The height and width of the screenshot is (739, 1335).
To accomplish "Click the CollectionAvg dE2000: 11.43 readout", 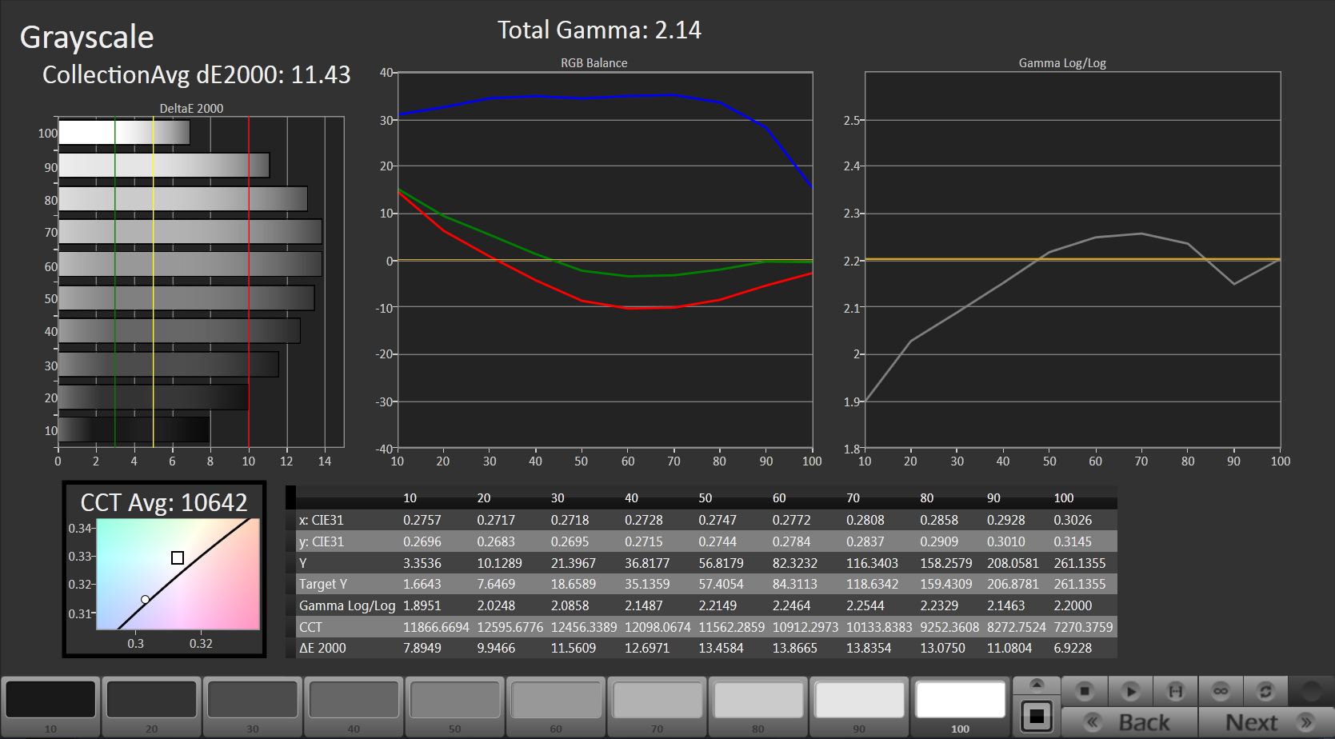I will pos(196,75).
